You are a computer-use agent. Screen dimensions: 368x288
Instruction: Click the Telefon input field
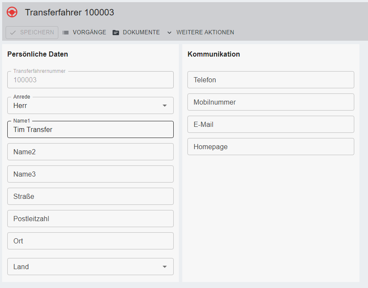[271, 80]
